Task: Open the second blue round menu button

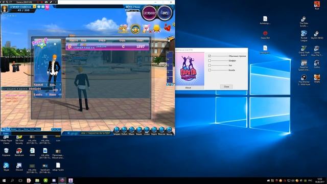Action: pos(124,130)
